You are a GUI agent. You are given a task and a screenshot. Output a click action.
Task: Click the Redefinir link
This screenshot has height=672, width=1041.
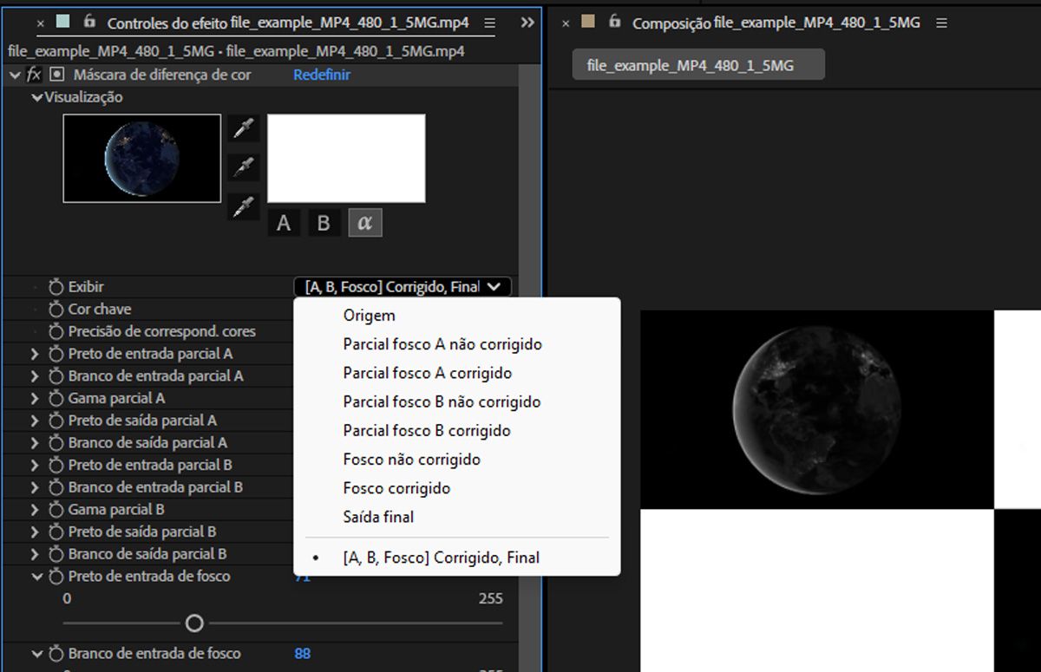pos(322,75)
